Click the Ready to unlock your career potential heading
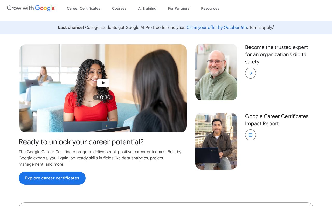 [81, 142]
